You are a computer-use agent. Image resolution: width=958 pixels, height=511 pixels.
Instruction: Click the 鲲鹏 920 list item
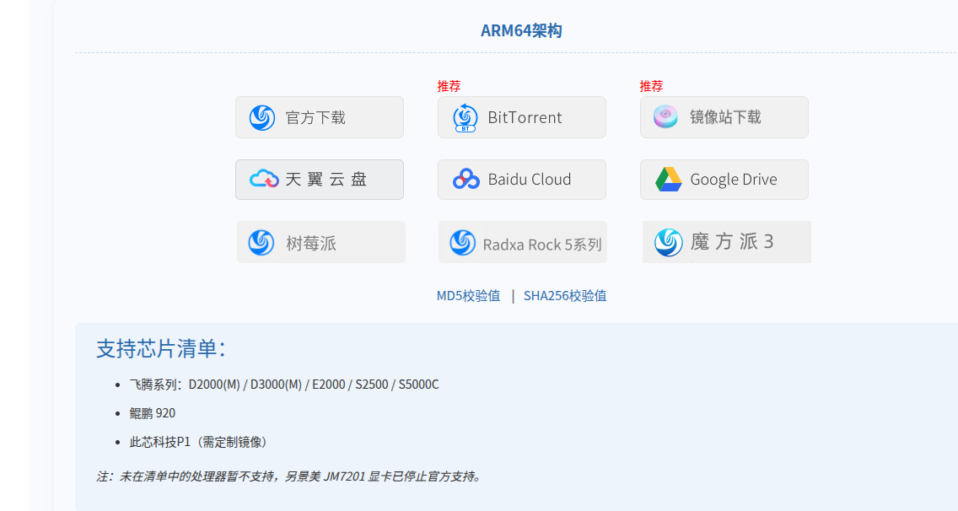tap(152, 413)
